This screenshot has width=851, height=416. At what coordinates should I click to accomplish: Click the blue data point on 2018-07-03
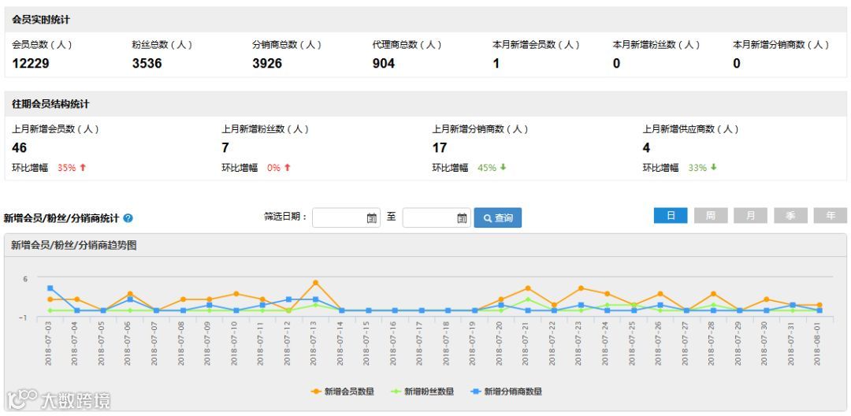pos(50,288)
